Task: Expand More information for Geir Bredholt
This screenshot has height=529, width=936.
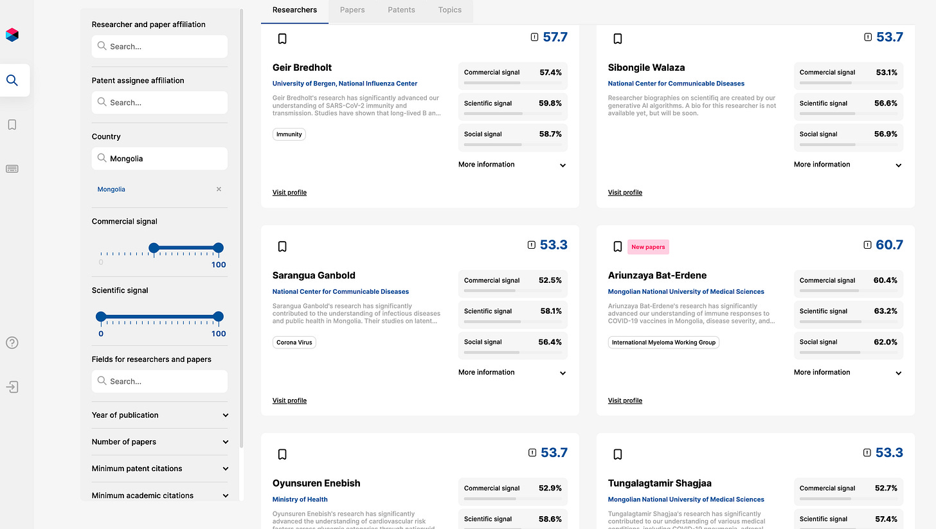Action: click(x=513, y=165)
